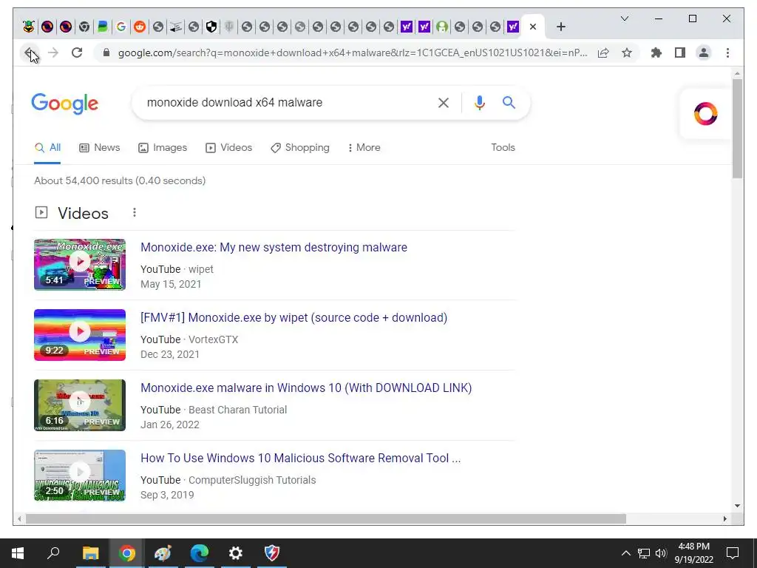Play the 2:50 Removal Tool thumbnail
Viewport: 757px width, 568px height.
pyautogui.click(x=80, y=476)
